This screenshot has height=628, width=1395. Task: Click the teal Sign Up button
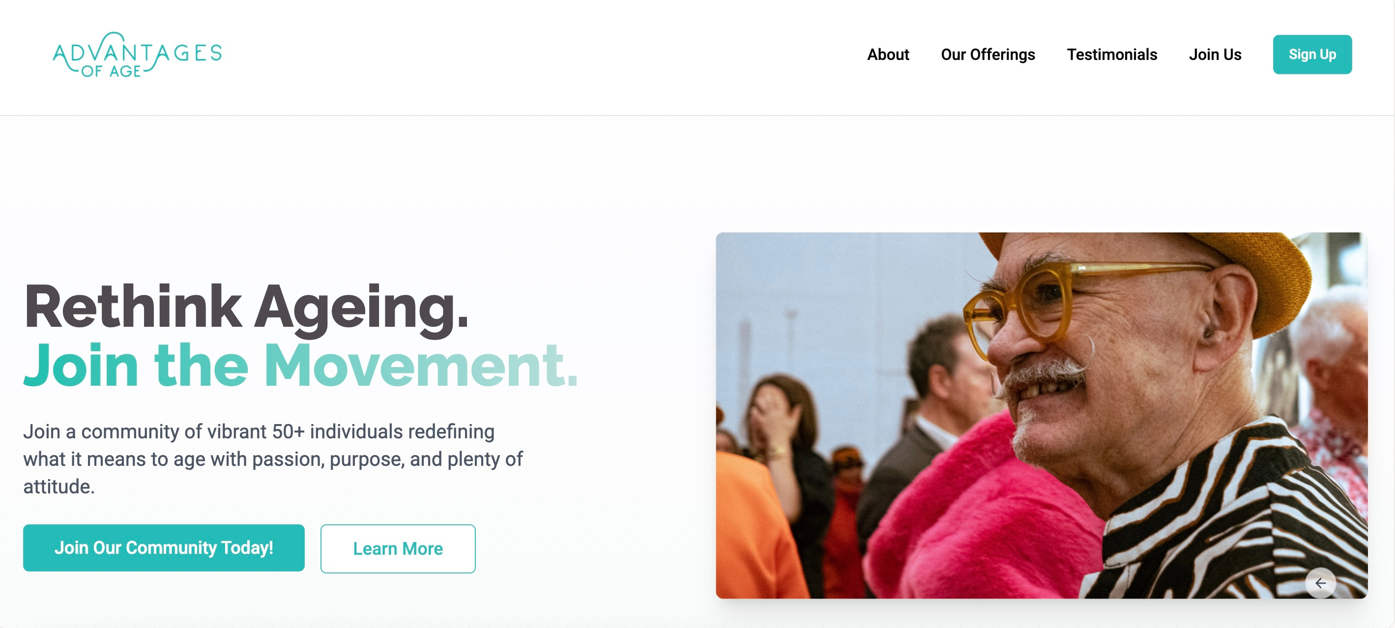coord(1312,55)
